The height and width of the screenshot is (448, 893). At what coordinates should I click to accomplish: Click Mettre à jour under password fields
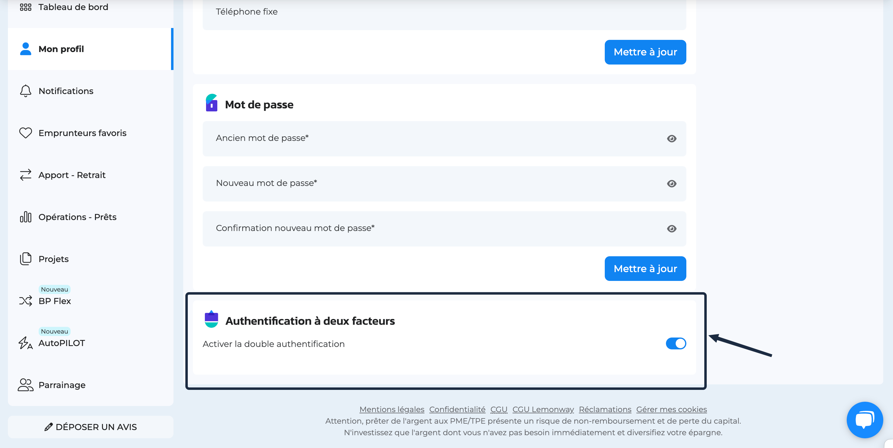(645, 268)
